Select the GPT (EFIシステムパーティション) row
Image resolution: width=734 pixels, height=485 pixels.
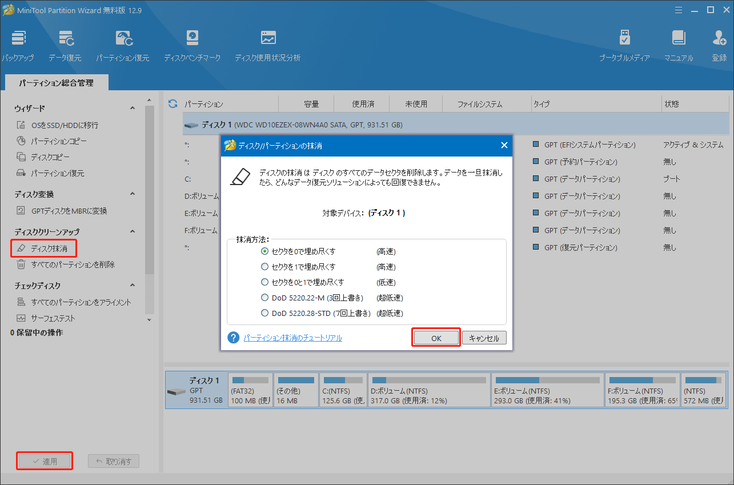point(589,145)
